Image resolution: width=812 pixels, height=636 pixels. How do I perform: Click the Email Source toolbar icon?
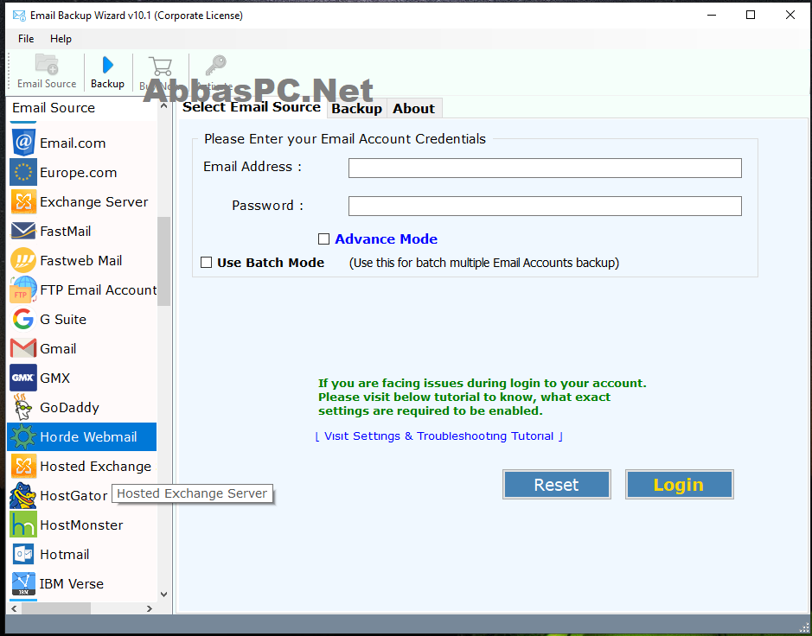point(47,65)
